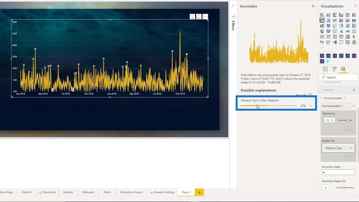Click the Sensitivity percent input field
Screen dimensions: 359x202
pyautogui.click(x=329, y=120)
